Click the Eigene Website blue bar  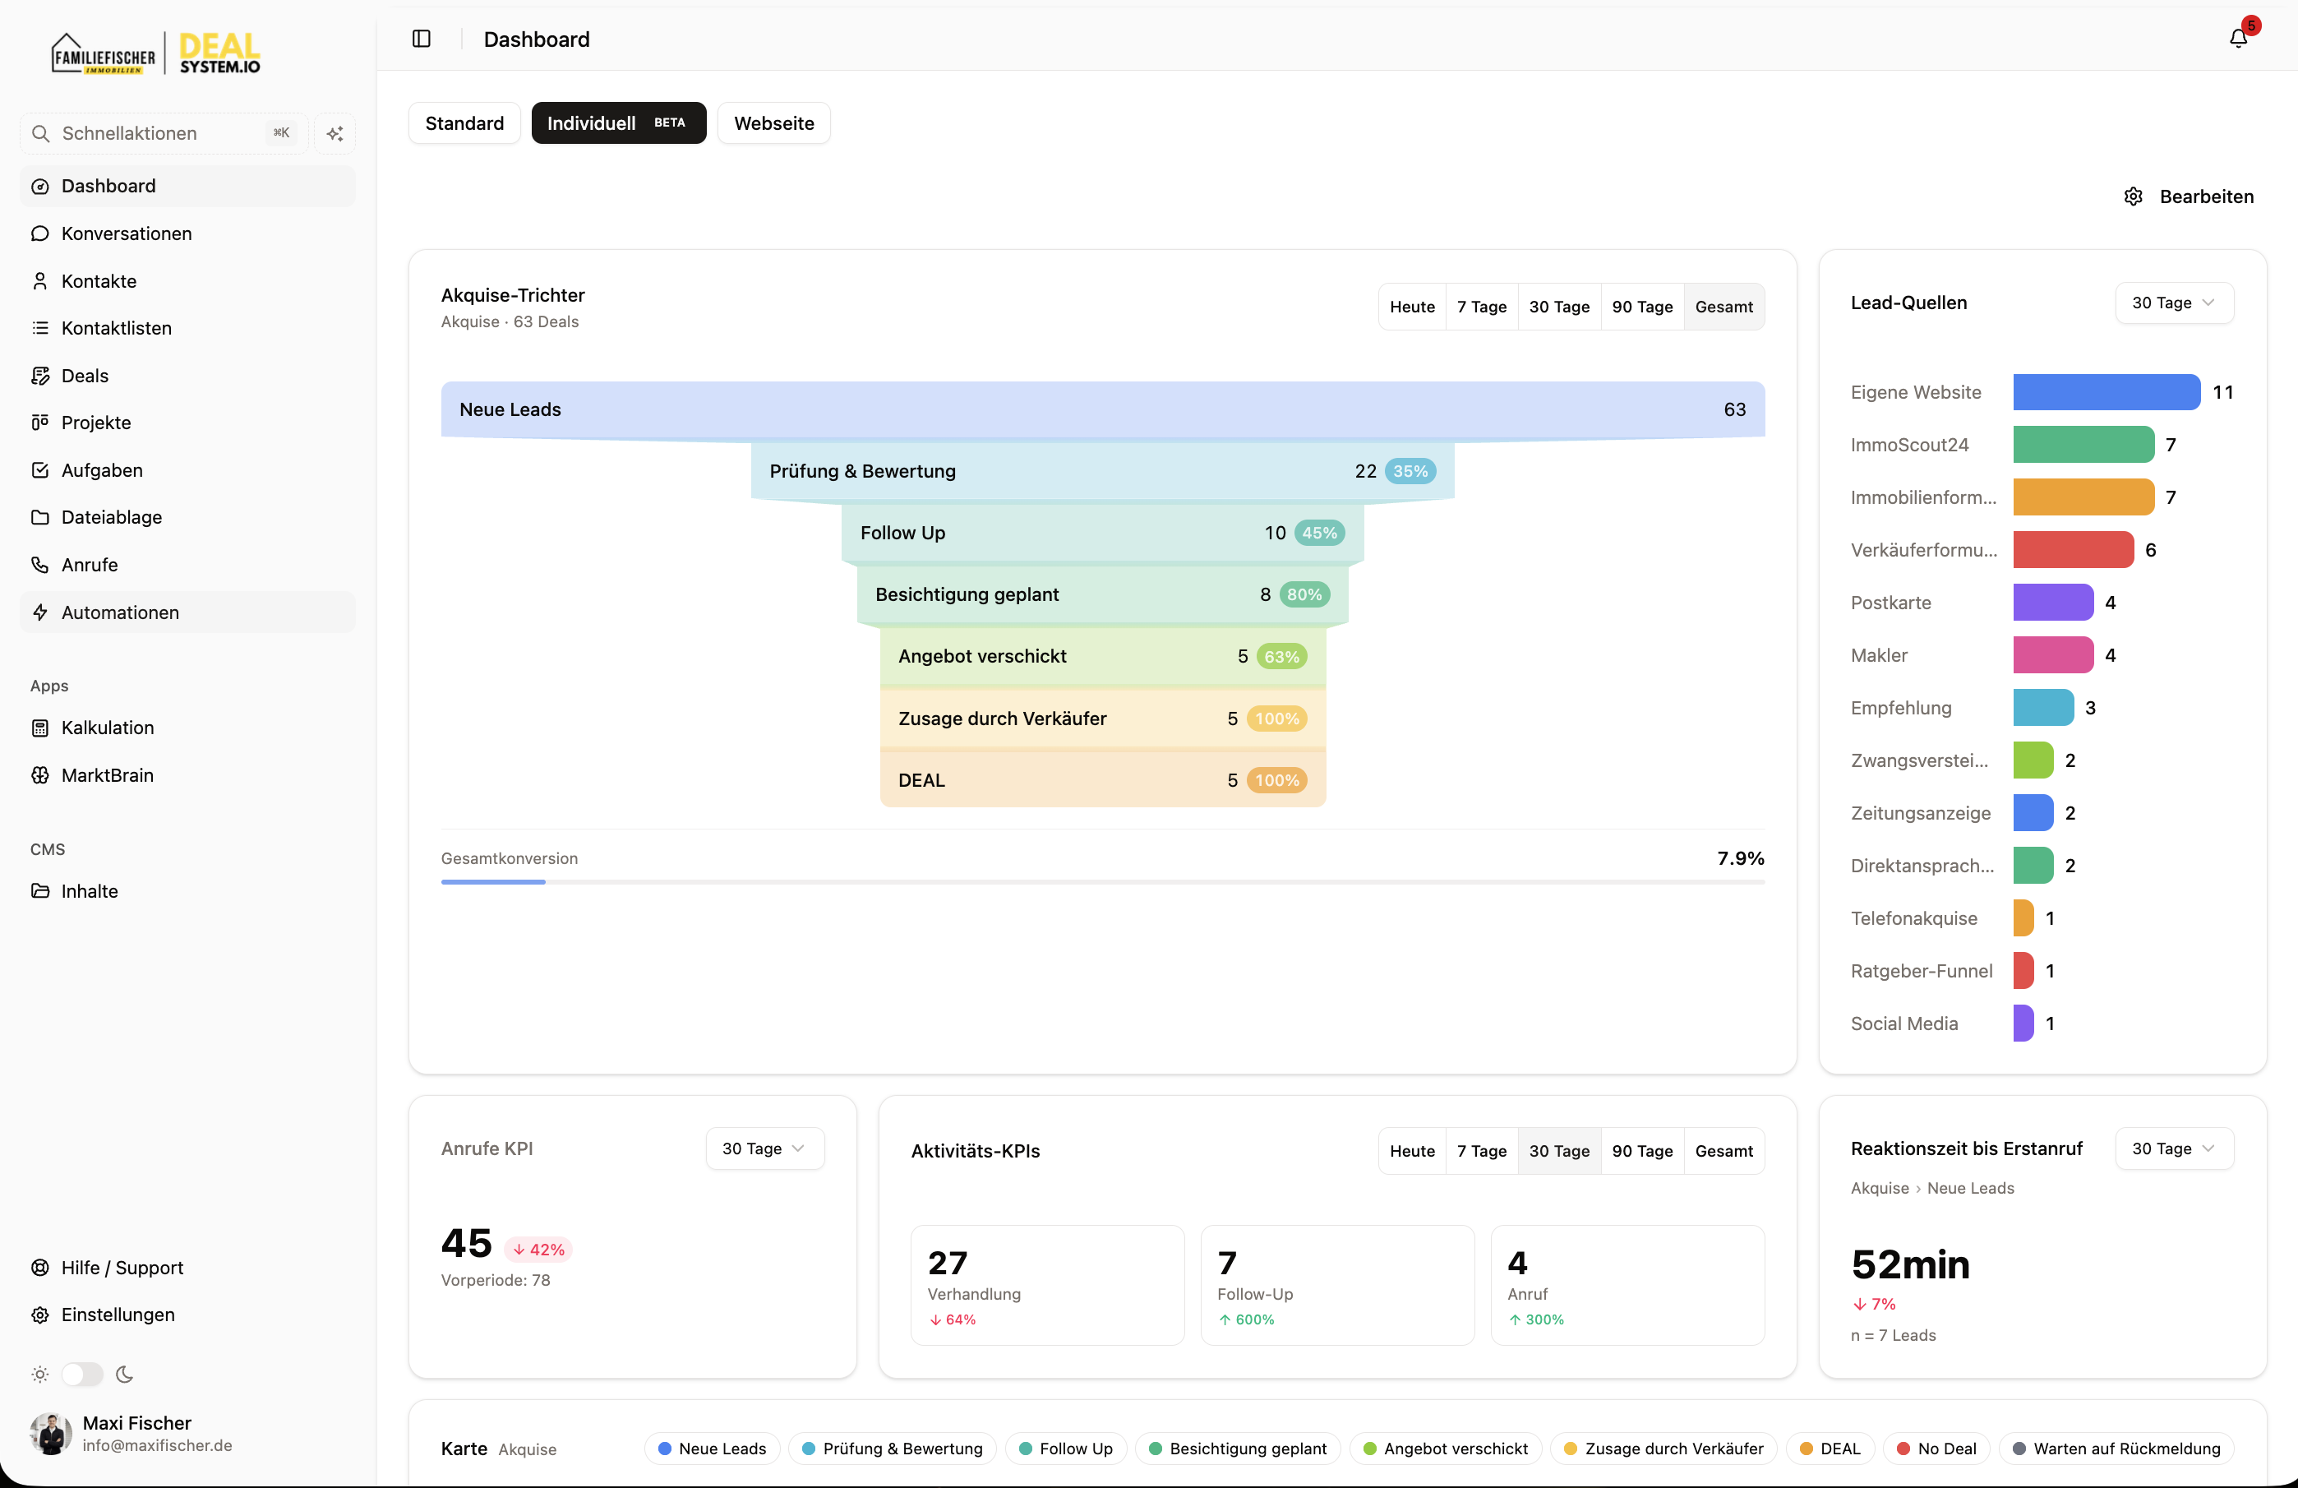point(2106,392)
